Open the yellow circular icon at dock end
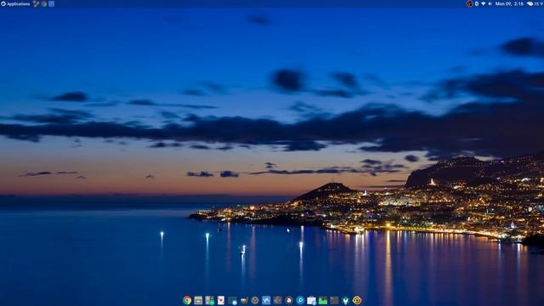Image resolution: width=544 pixels, height=306 pixels. tap(357, 300)
